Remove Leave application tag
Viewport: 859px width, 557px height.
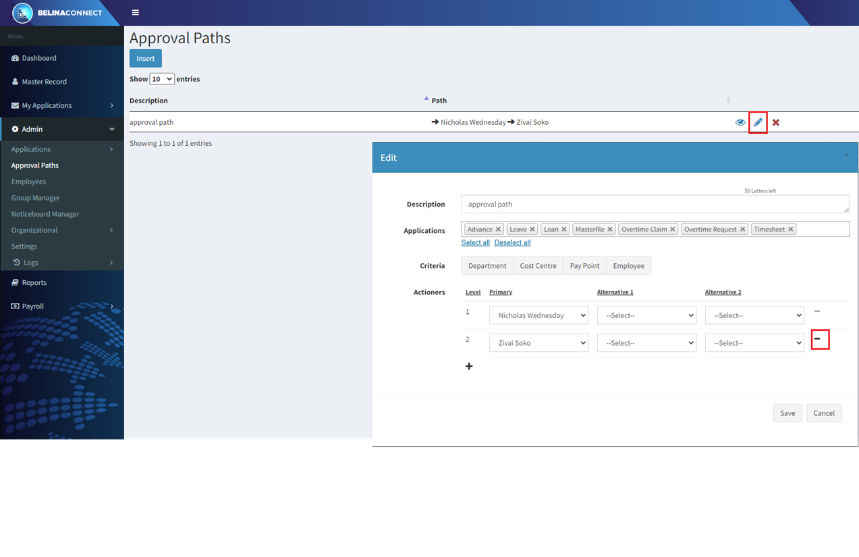click(x=532, y=230)
